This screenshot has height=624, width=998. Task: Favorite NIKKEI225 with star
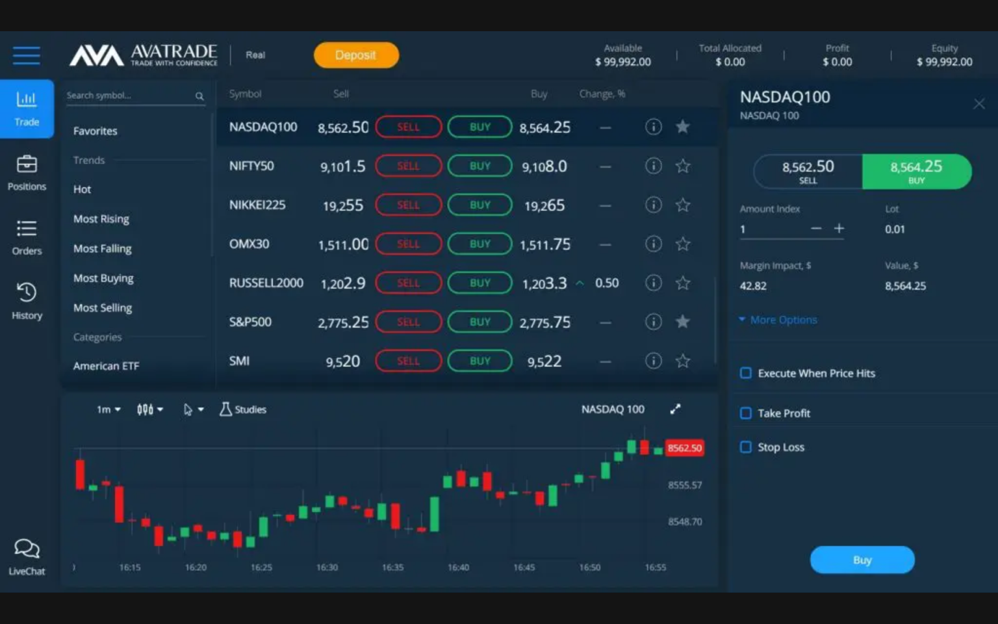click(682, 205)
